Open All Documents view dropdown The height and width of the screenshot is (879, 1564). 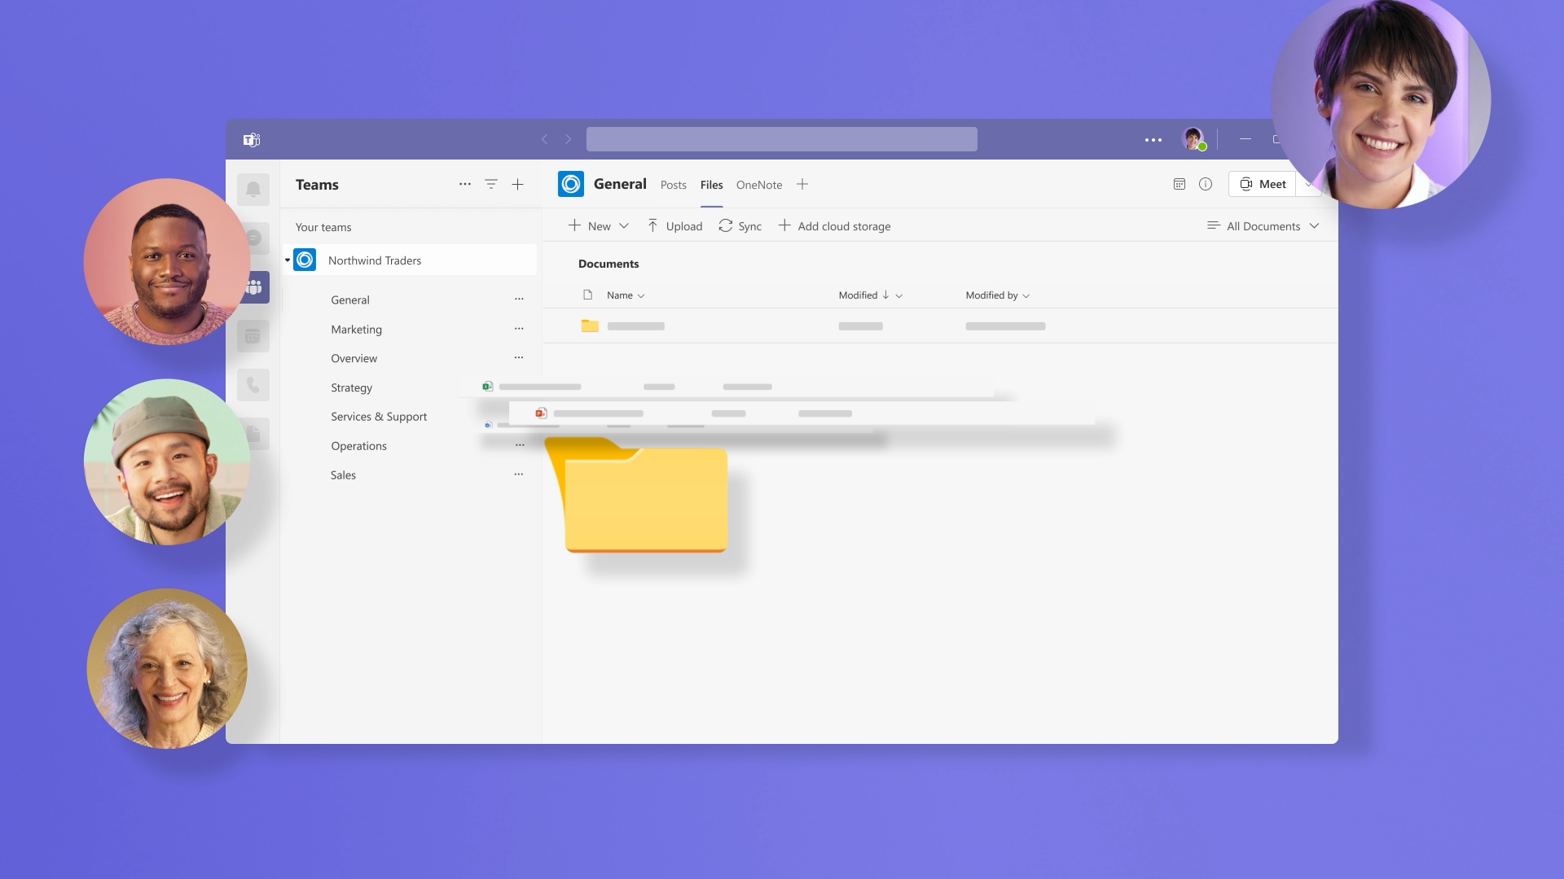(x=1263, y=226)
